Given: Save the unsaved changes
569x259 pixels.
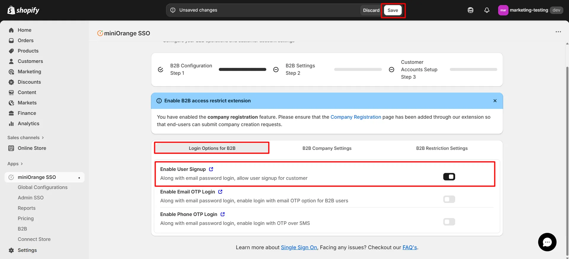Looking at the screenshot, I should tap(393, 10).
